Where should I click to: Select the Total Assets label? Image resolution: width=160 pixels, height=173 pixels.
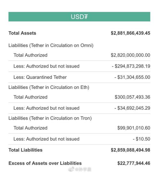pyautogui.click(x=22, y=33)
